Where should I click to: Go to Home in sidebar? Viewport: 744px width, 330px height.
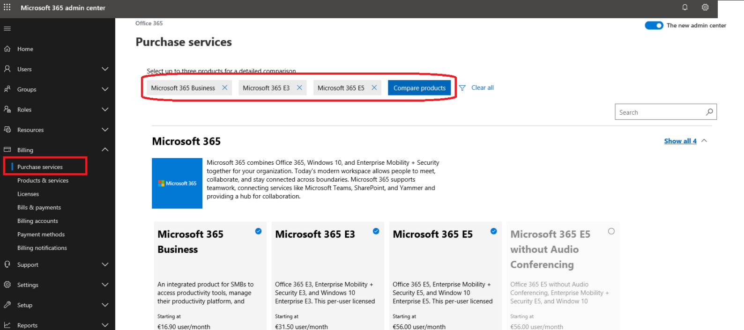click(x=25, y=49)
